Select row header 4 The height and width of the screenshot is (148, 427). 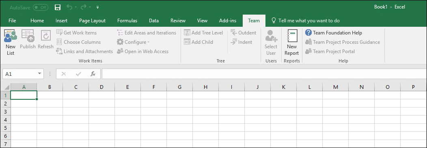pos(5,120)
